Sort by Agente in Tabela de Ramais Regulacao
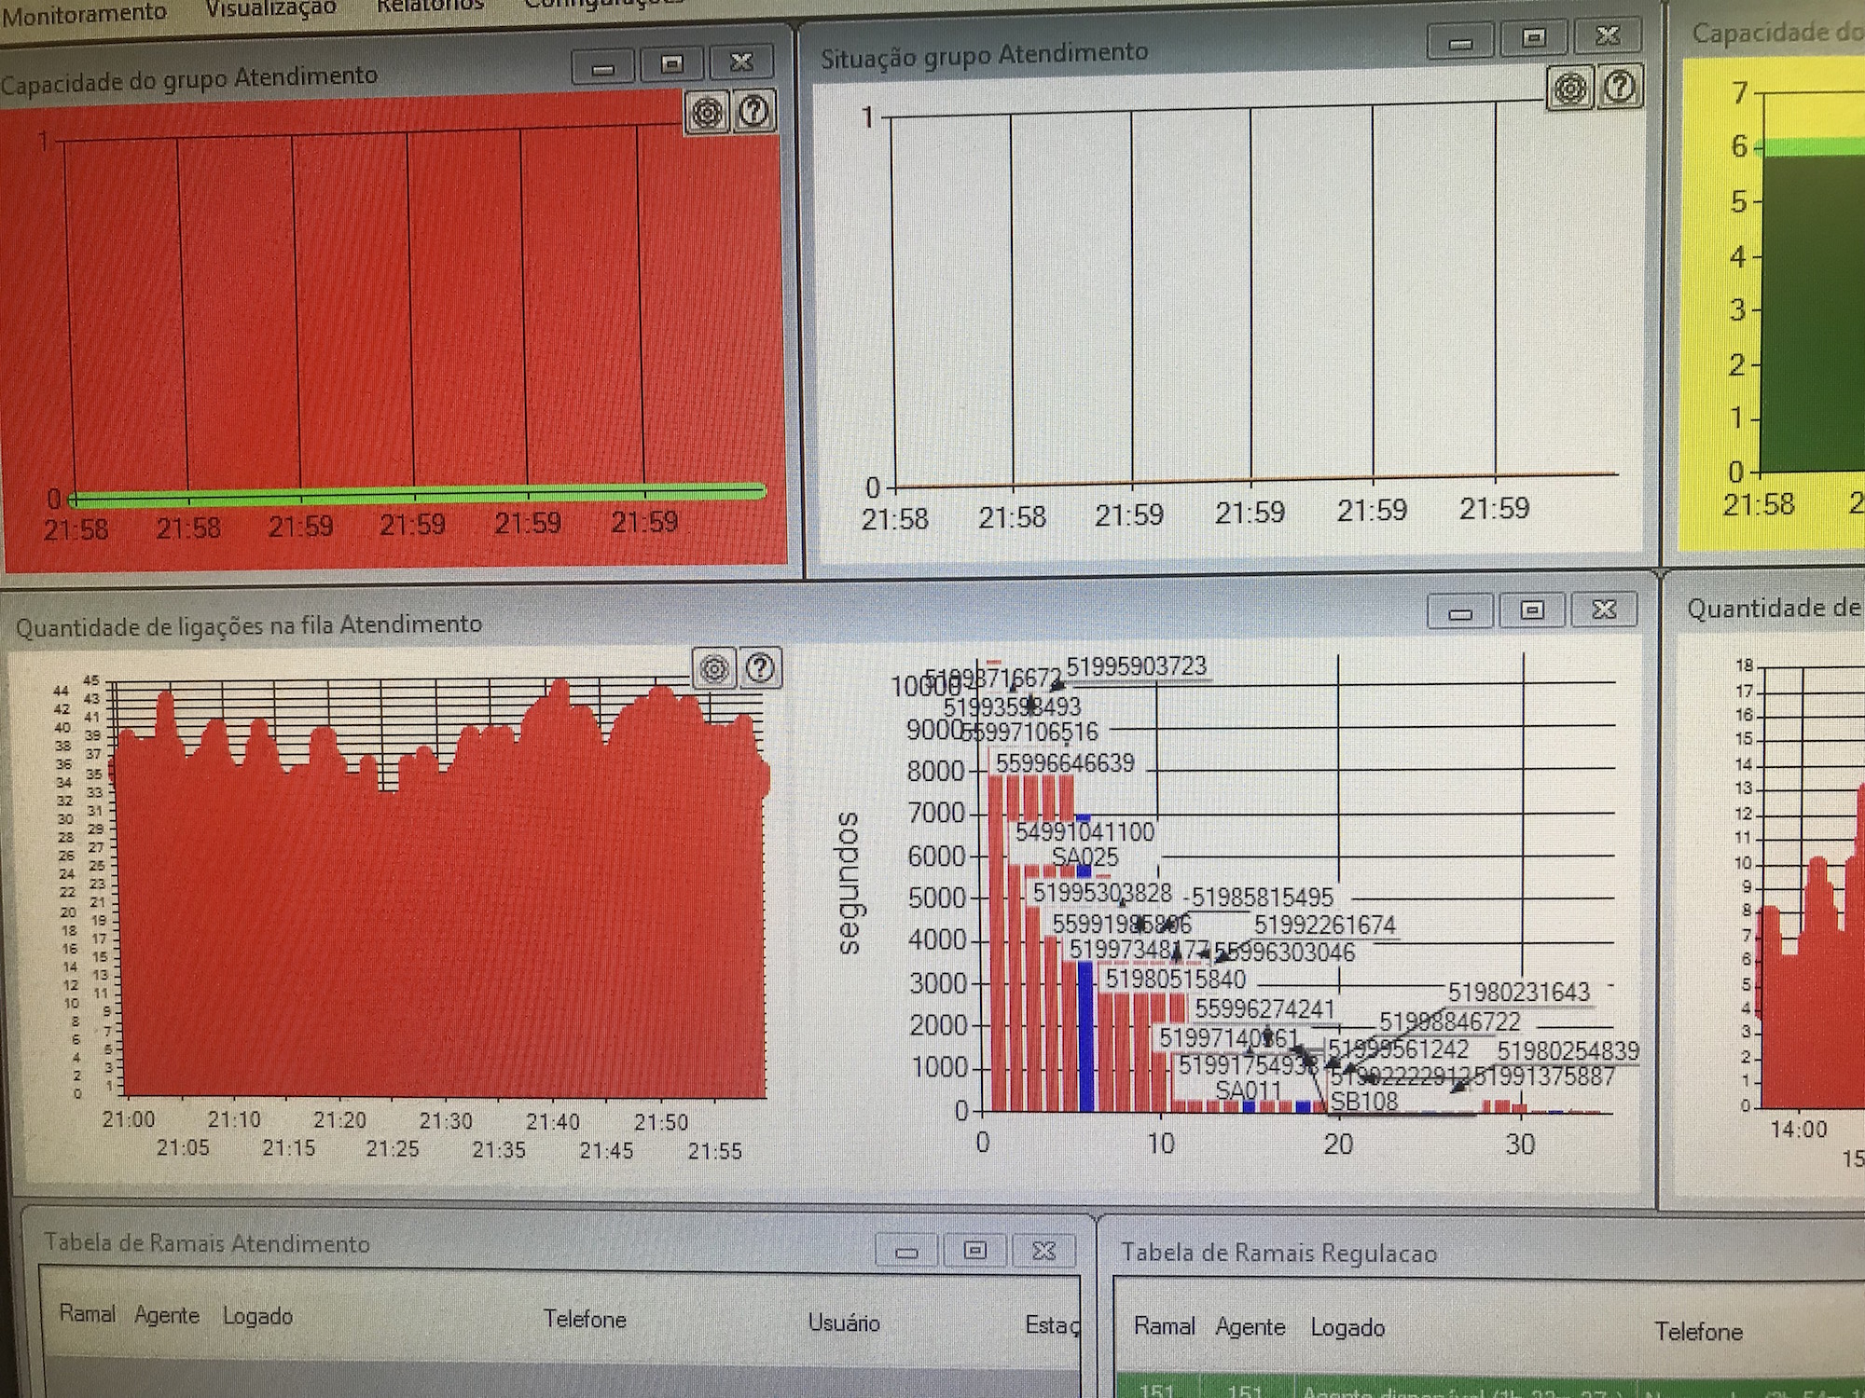The height and width of the screenshot is (1398, 1865). pos(1250,1327)
